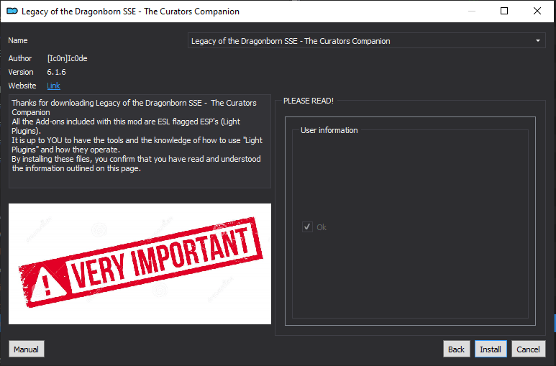Click the Name combo box text field

pyautogui.click(x=366, y=41)
